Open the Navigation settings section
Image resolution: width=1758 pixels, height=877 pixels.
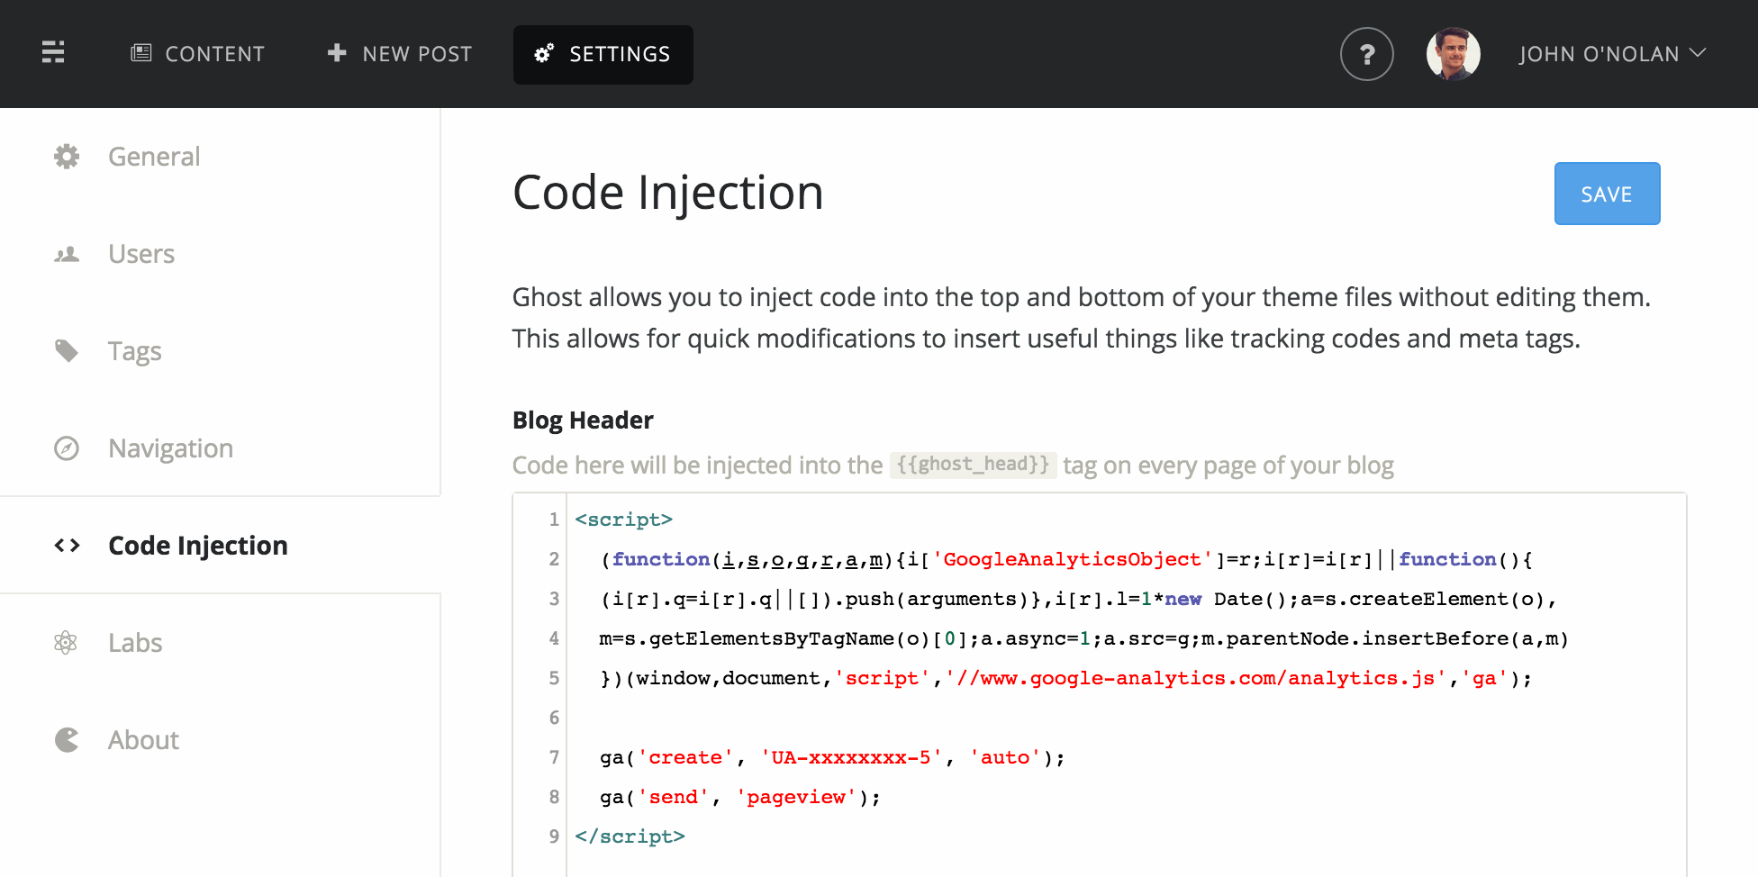click(170, 448)
